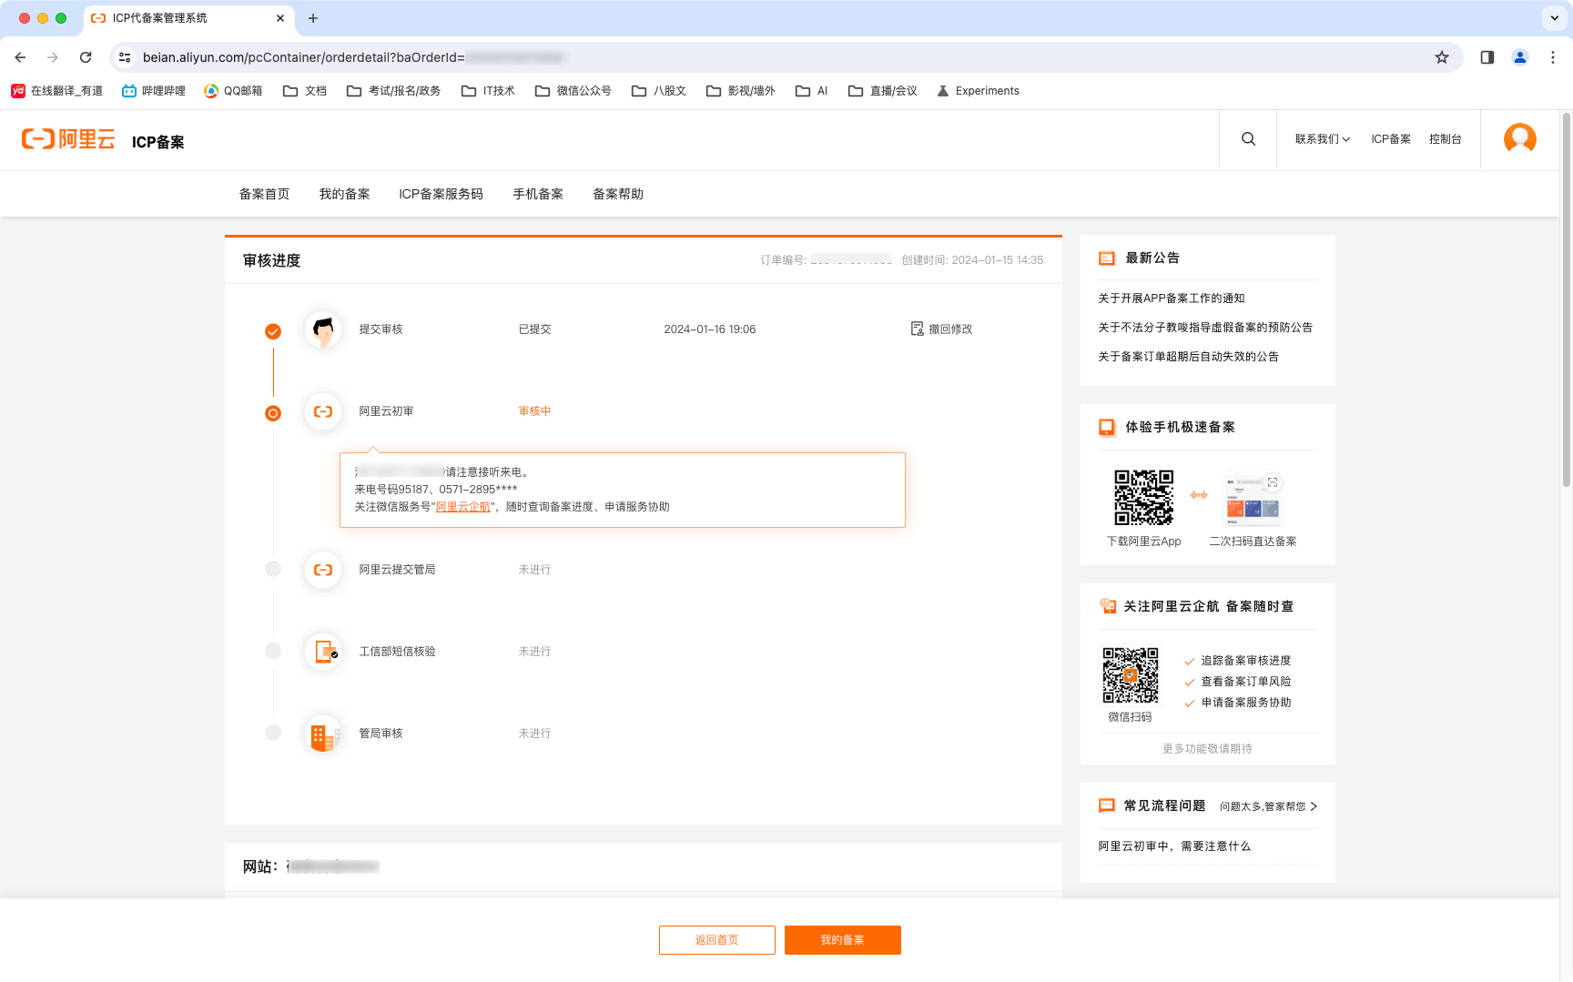Open the tab search dropdown arrow

[1555, 18]
